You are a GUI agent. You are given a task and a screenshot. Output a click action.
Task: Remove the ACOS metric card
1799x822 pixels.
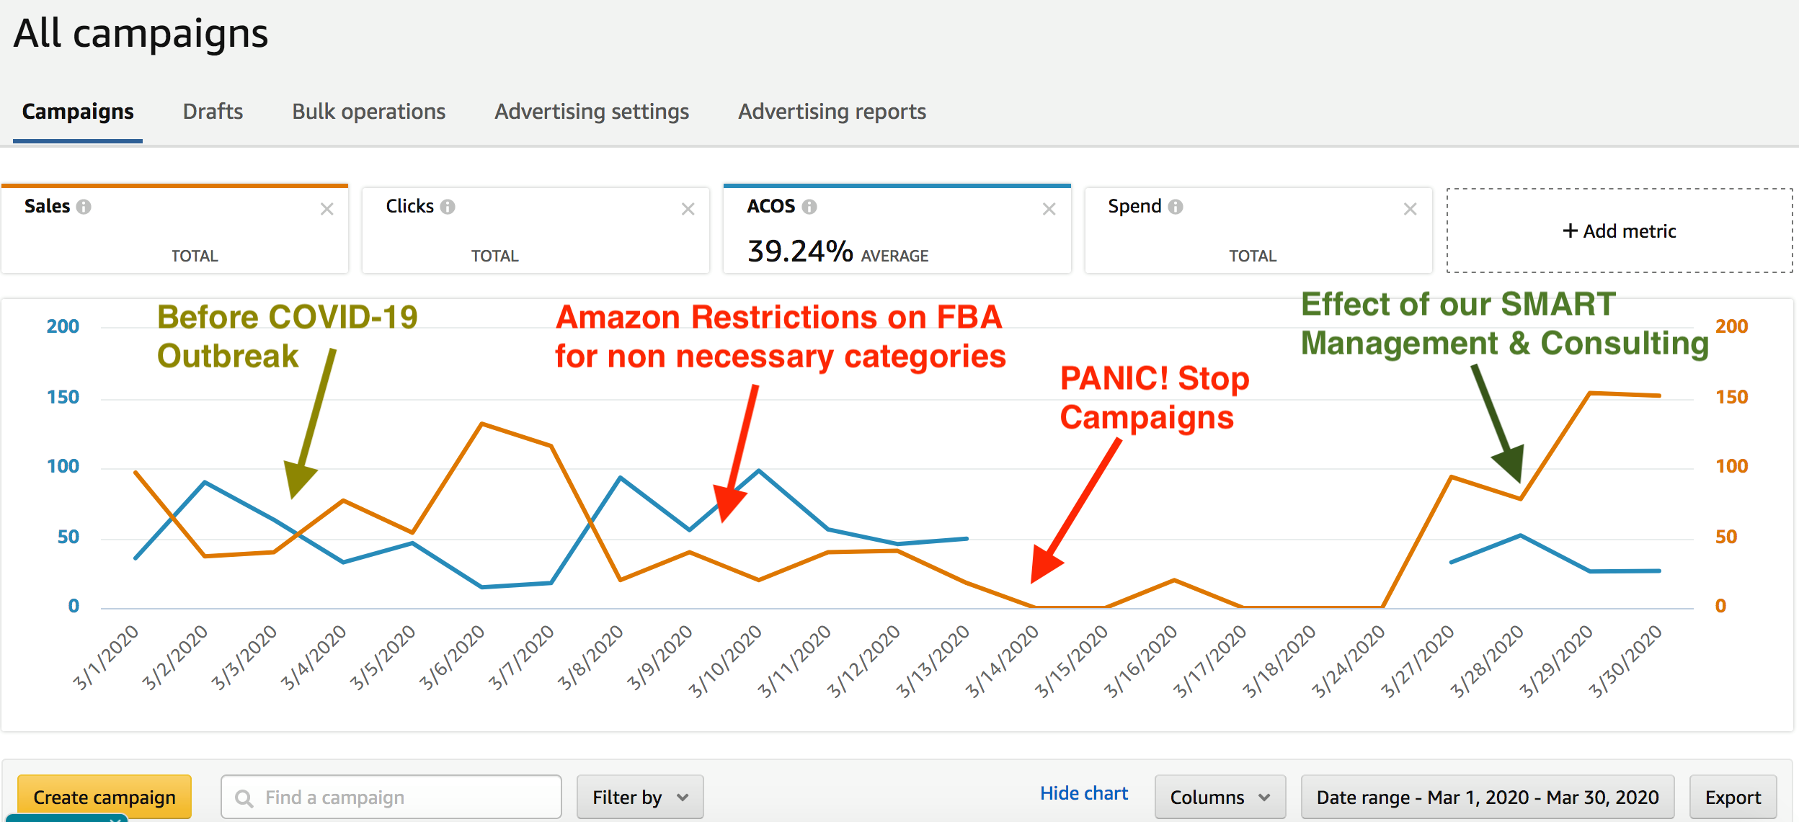click(x=1049, y=209)
